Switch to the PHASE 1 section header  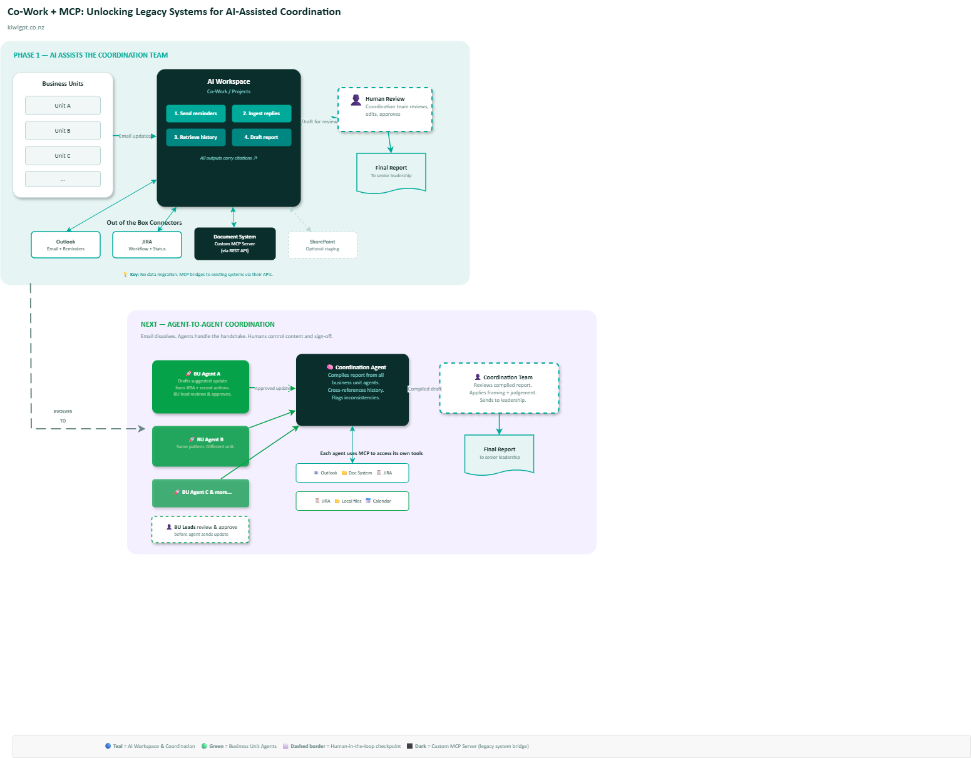tap(90, 54)
